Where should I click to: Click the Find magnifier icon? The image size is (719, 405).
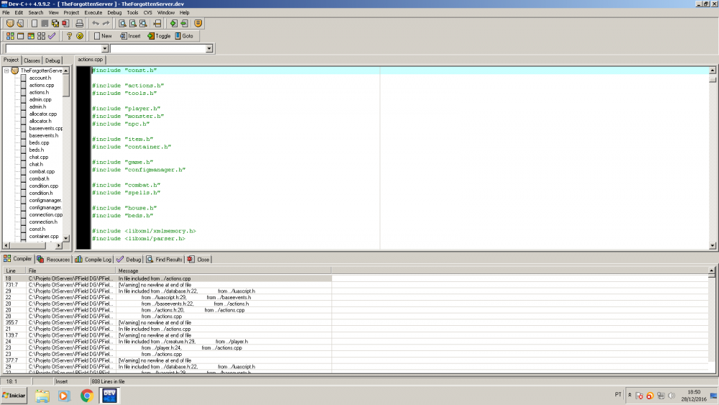pos(122,24)
